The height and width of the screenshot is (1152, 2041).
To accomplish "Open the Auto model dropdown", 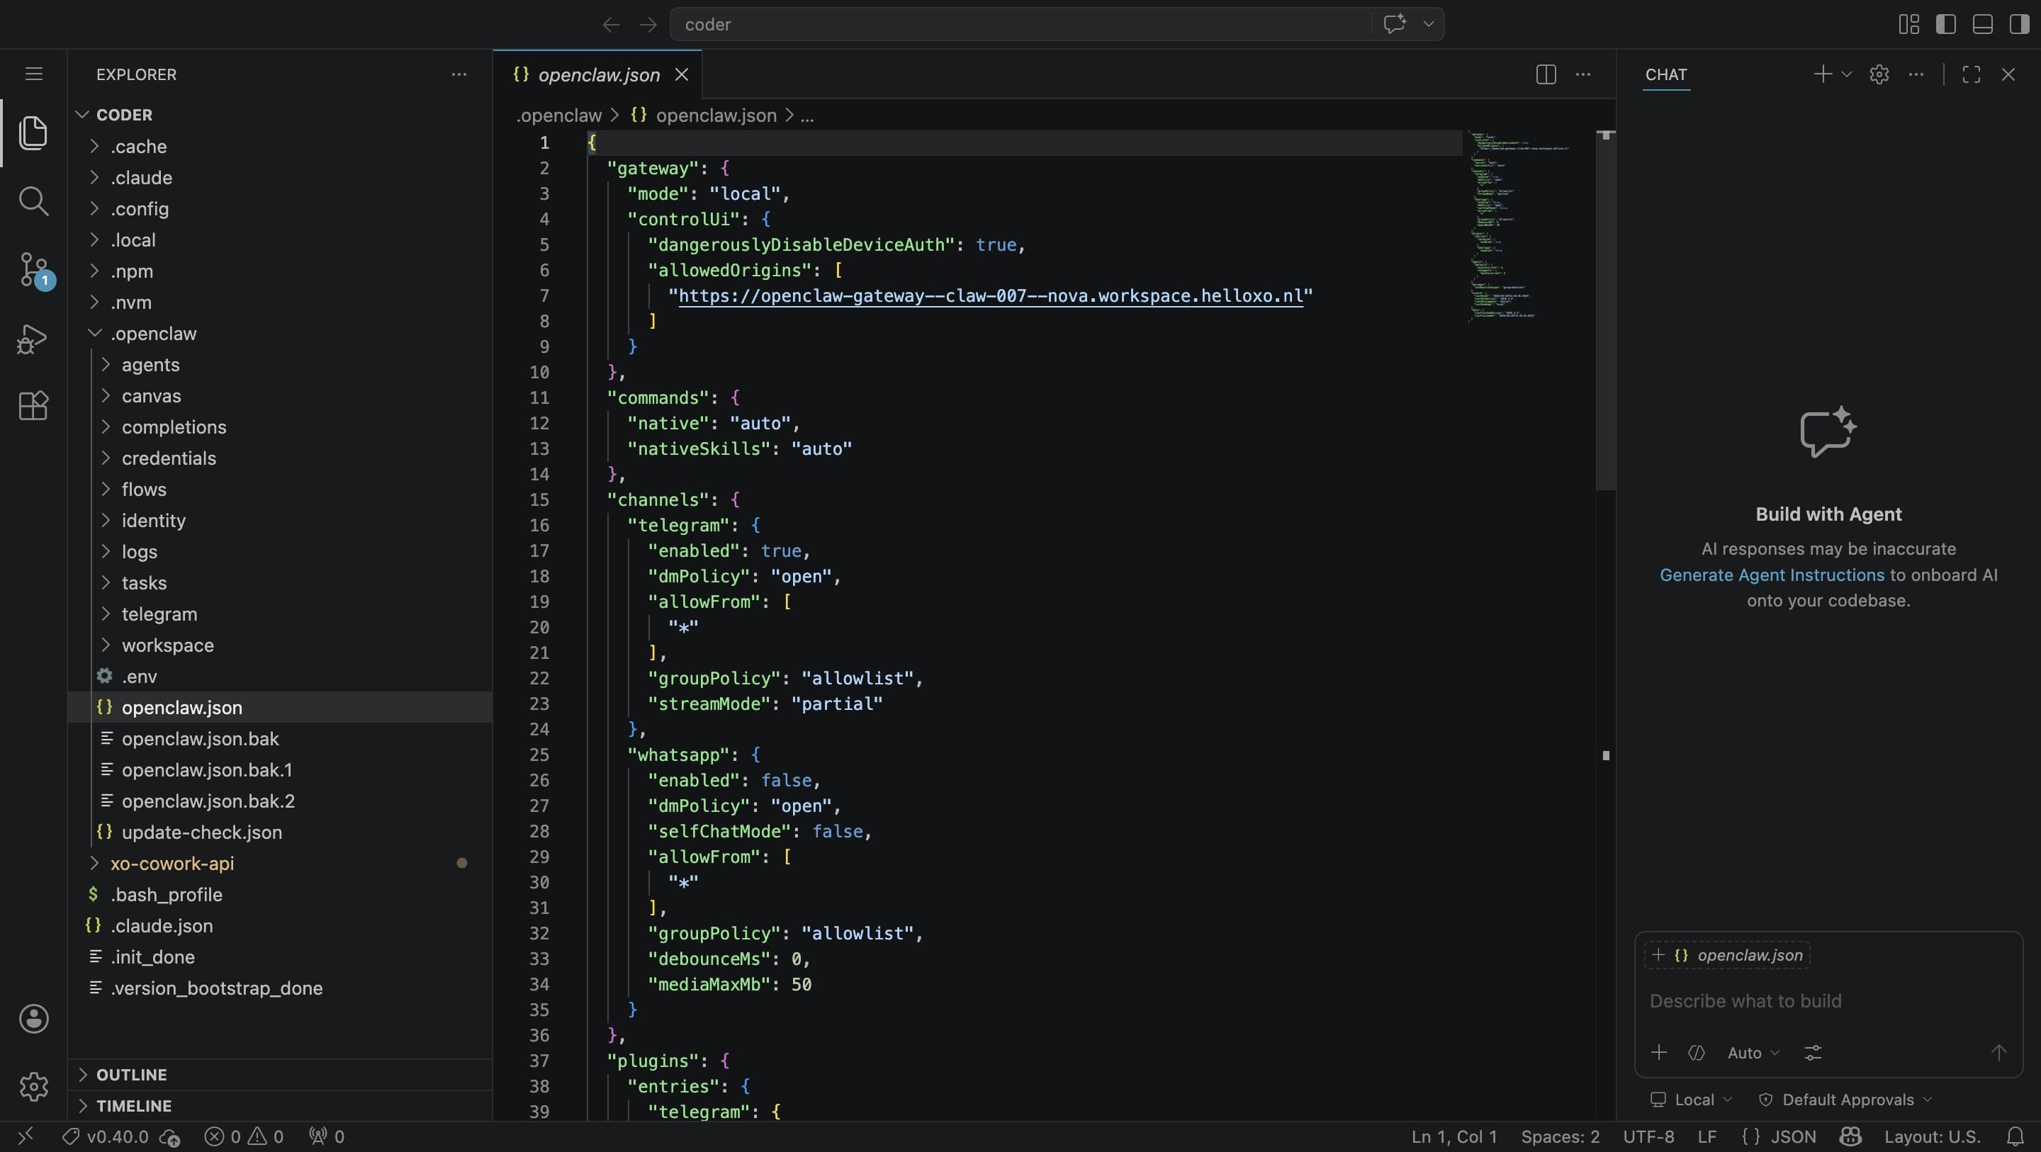I will click(1753, 1052).
